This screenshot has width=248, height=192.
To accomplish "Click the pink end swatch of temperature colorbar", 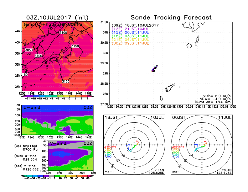I will point(91,96).
